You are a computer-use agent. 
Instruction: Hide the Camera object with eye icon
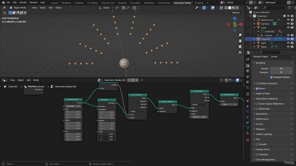click(288, 24)
